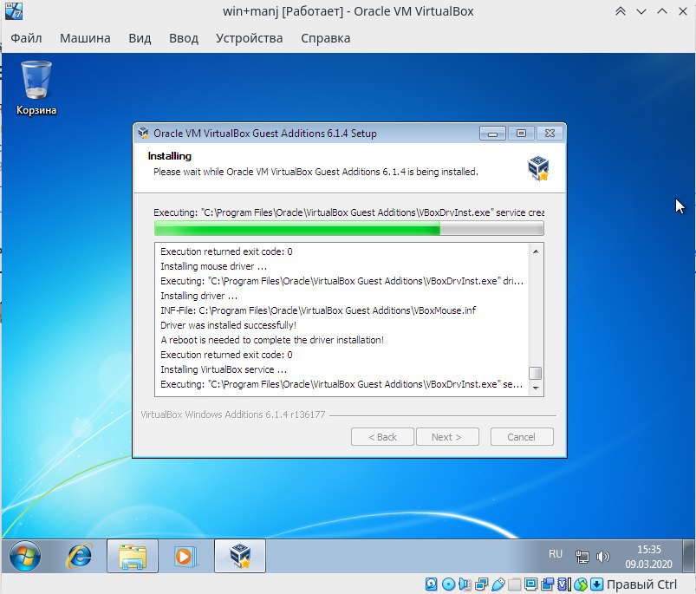Open the Устройства menu

(x=249, y=38)
